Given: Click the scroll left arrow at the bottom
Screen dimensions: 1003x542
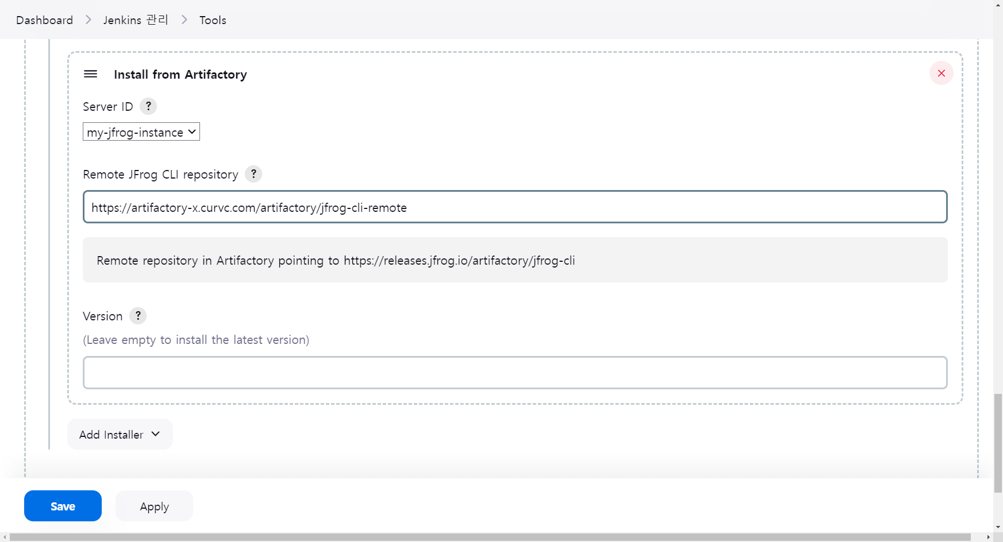Looking at the screenshot, I should coord(5,537).
